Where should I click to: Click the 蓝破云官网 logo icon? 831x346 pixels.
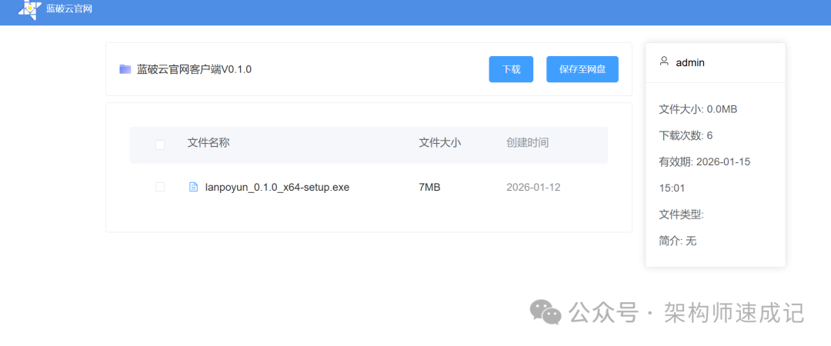(x=30, y=10)
